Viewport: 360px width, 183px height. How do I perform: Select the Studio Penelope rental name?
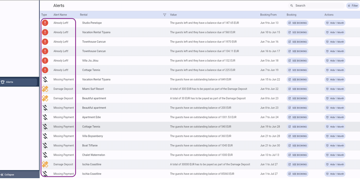pyautogui.click(x=92, y=23)
